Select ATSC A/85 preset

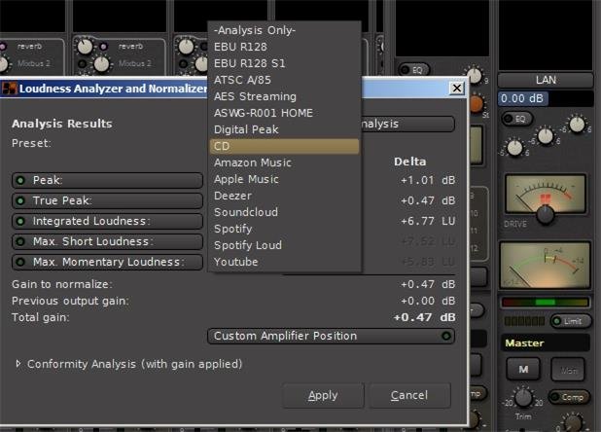284,80
